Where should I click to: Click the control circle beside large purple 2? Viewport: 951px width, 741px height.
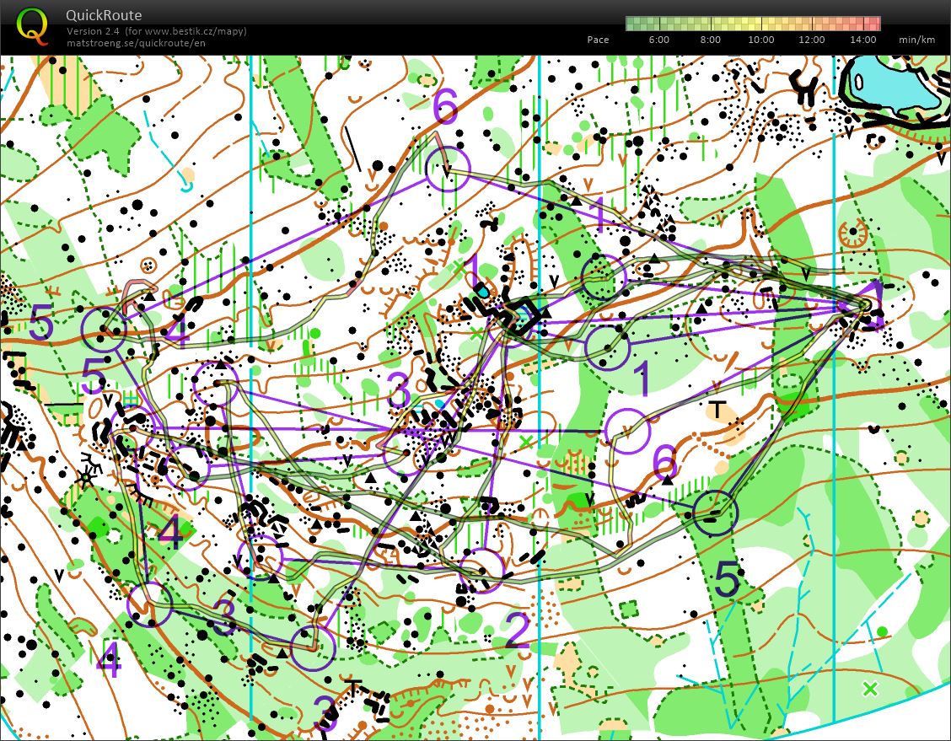(x=482, y=570)
